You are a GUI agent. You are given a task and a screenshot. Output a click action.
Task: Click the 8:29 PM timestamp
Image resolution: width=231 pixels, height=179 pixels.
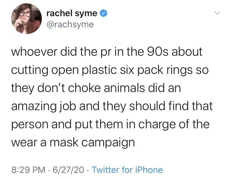pos(28,170)
